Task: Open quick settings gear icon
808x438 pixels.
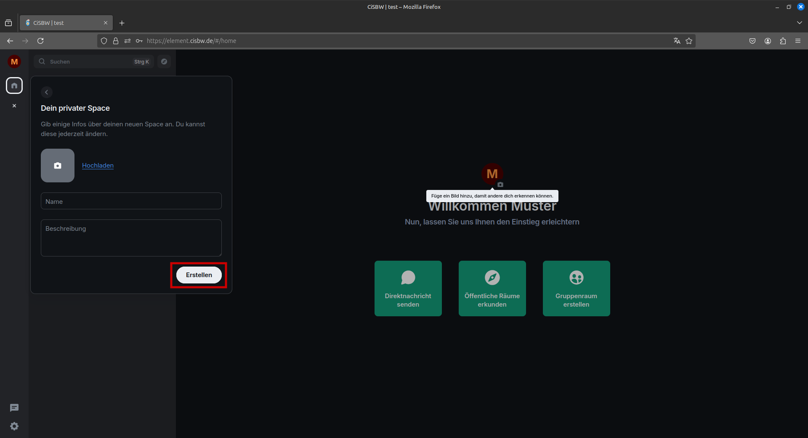Action: click(14, 426)
